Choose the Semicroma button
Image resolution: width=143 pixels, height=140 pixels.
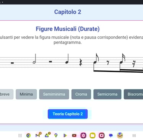coord(108,94)
